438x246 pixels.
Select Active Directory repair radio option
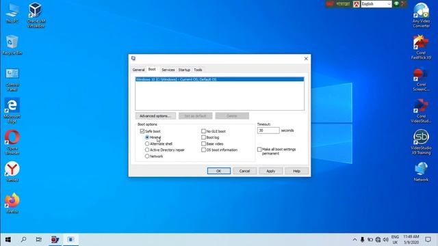[x=147, y=150]
